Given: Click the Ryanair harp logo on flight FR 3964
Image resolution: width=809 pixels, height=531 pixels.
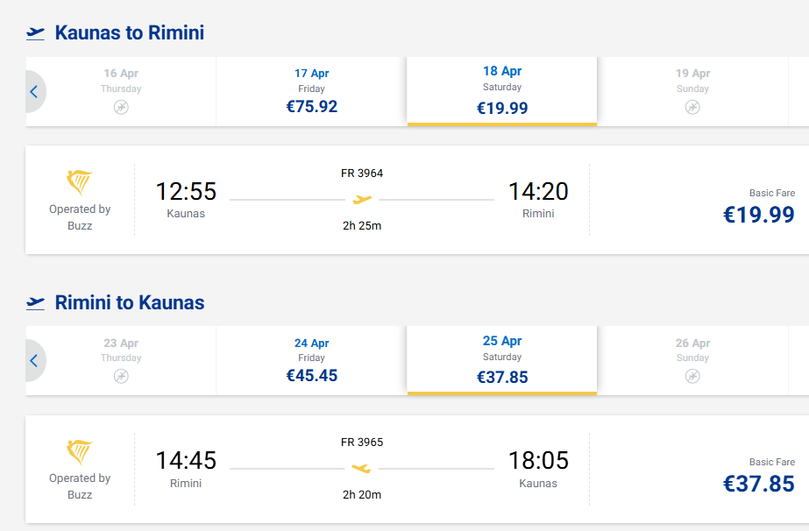Looking at the screenshot, I should pos(80,182).
